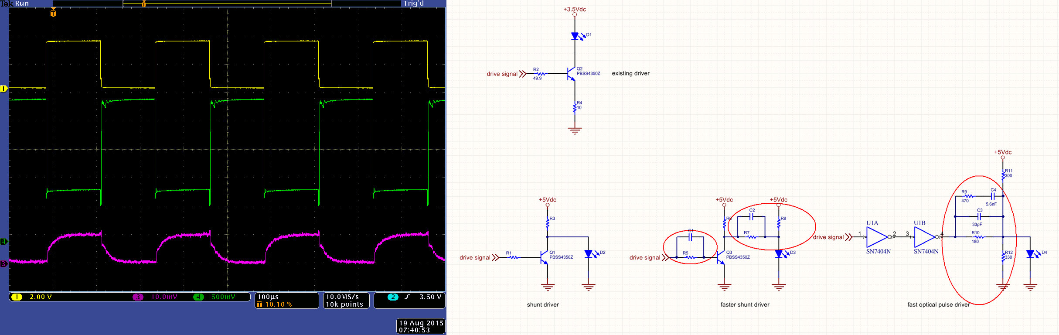Click the Trig'd status indicator
This screenshot has width=1059, height=335.
(413, 3)
